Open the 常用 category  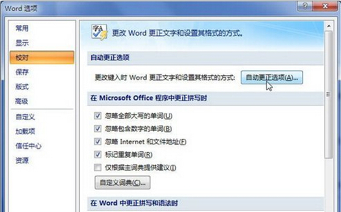coord(22,28)
